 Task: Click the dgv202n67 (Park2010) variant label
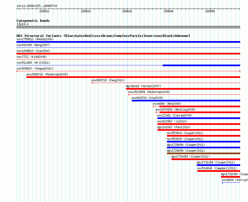[x=174, y=127]
